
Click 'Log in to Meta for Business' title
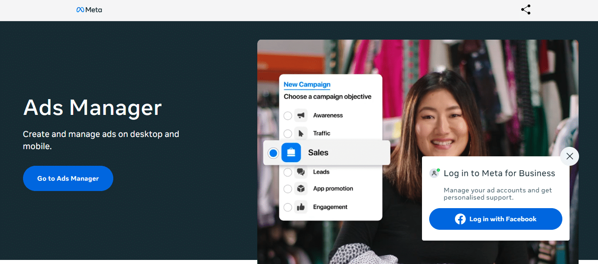tap(500, 173)
